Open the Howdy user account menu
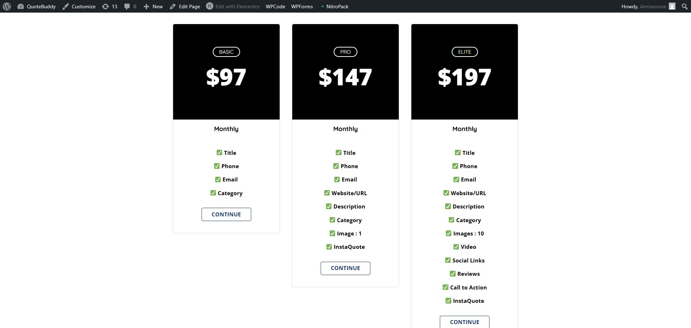 click(x=643, y=6)
